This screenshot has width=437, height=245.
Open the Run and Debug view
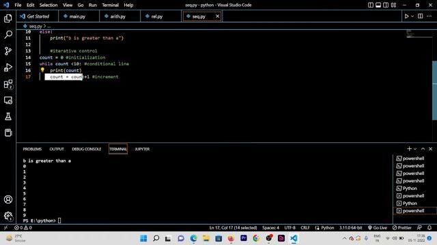(8, 67)
